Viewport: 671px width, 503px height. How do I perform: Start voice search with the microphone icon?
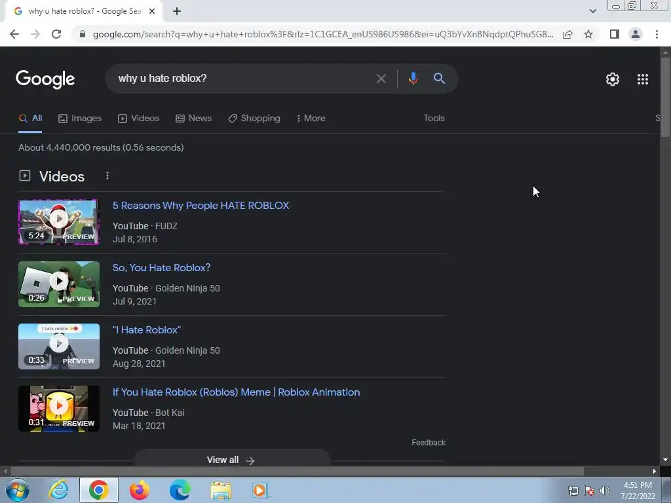[x=413, y=79]
